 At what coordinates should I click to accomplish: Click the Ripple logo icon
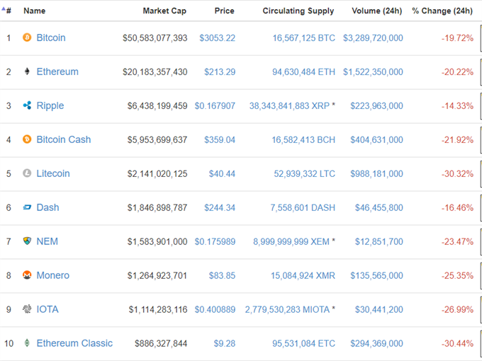(27, 105)
